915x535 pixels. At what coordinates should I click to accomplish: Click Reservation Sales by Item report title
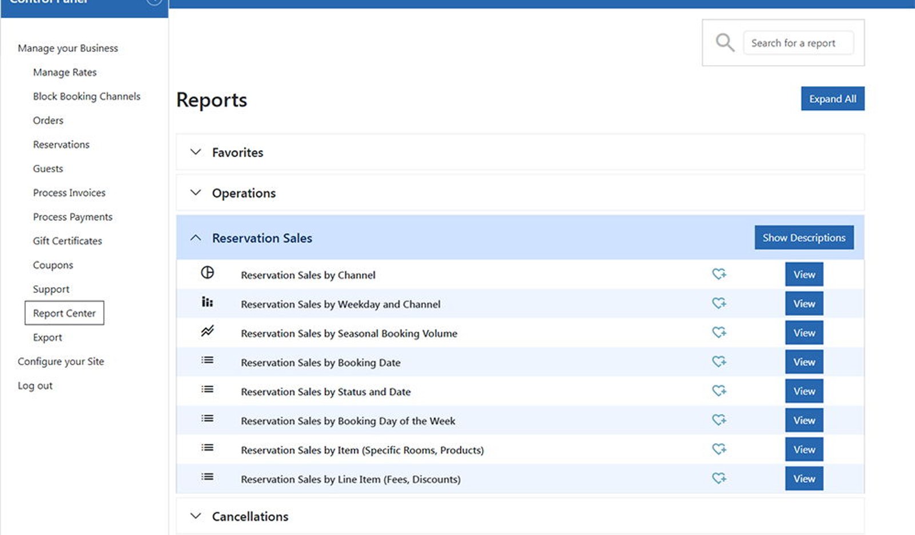tap(362, 450)
